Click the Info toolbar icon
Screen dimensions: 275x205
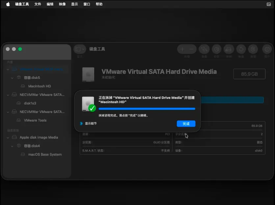click(x=266, y=49)
